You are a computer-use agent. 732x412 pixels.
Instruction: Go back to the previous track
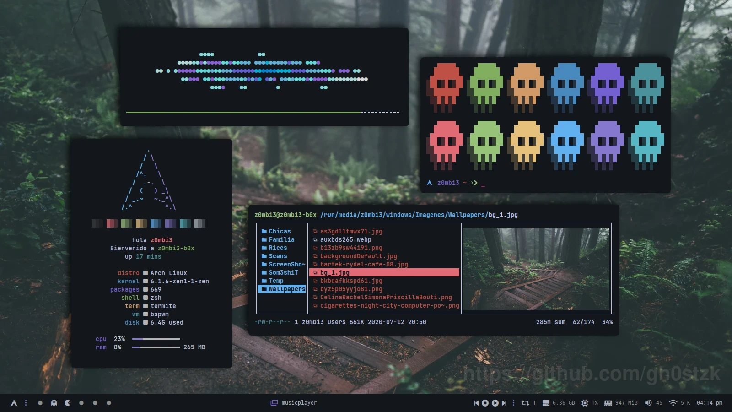pos(476,403)
